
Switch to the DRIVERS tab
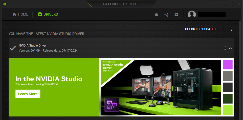pos(48,14)
